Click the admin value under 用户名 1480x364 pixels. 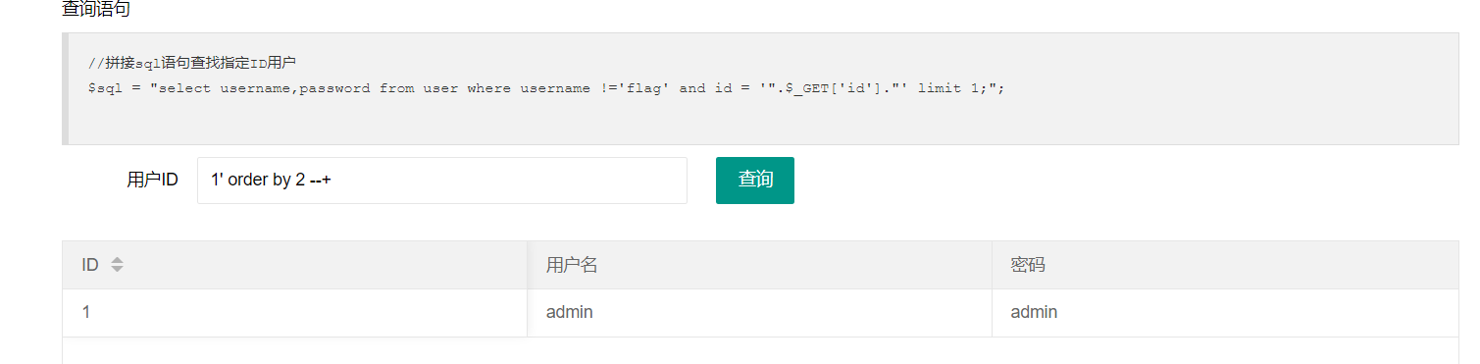(570, 313)
